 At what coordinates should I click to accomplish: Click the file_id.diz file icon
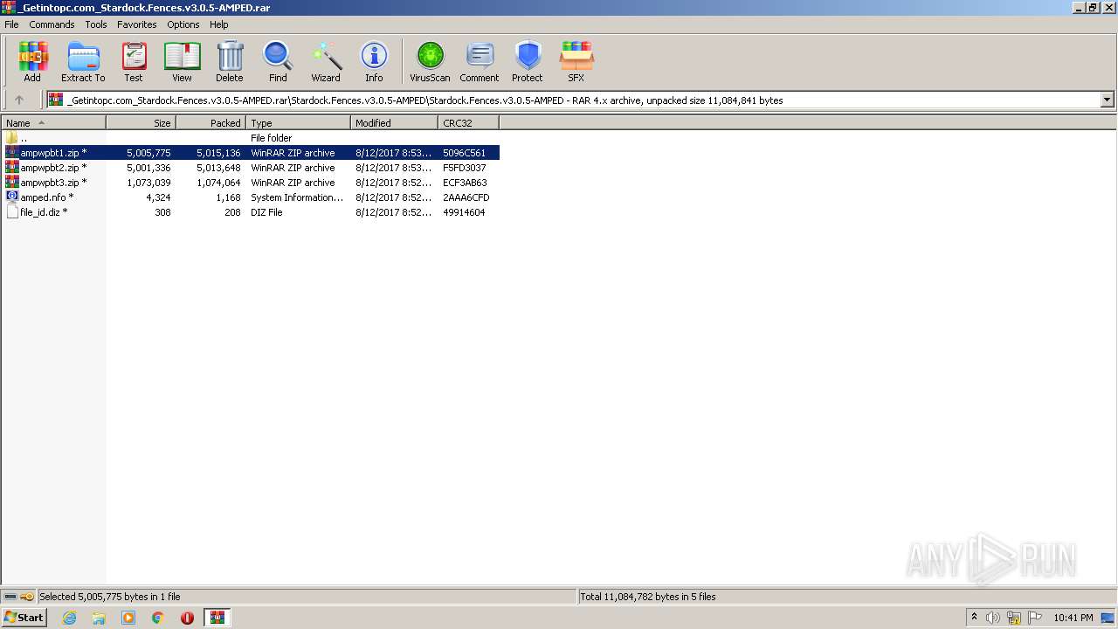pyautogui.click(x=12, y=212)
